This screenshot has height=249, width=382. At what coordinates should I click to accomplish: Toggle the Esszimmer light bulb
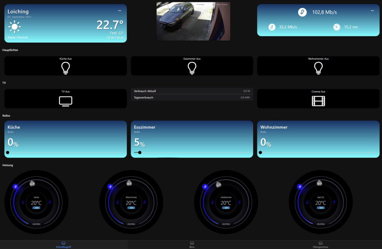click(192, 68)
